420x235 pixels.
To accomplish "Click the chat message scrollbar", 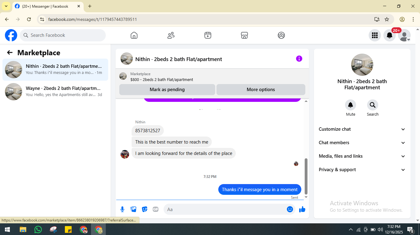I will click(306, 176).
